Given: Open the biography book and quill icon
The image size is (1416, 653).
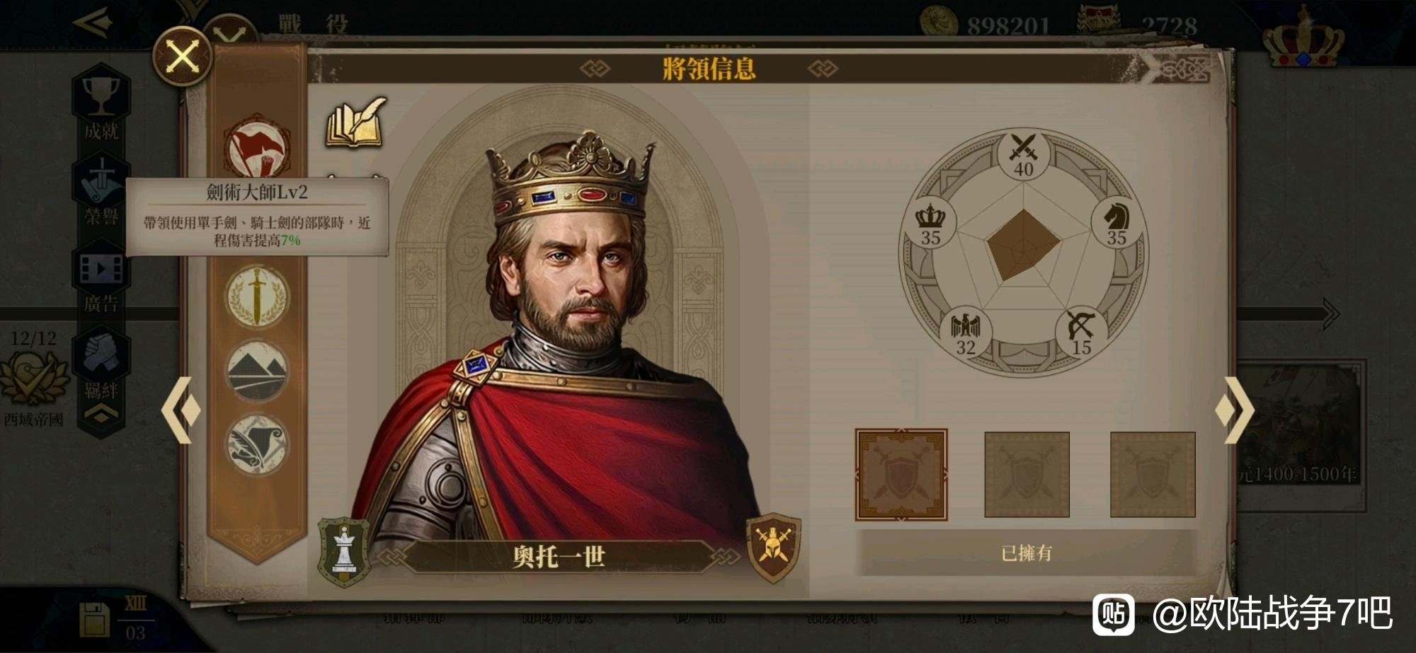Looking at the screenshot, I should (356, 123).
